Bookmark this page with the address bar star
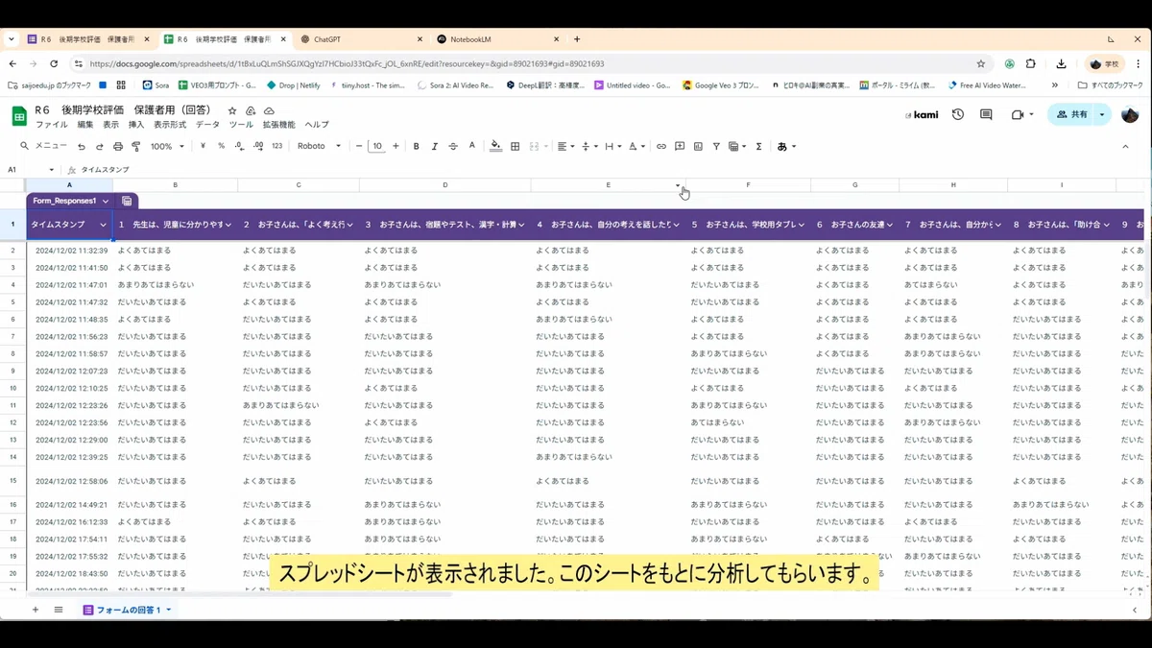This screenshot has width=1152, height=648. tap(980, 63)
